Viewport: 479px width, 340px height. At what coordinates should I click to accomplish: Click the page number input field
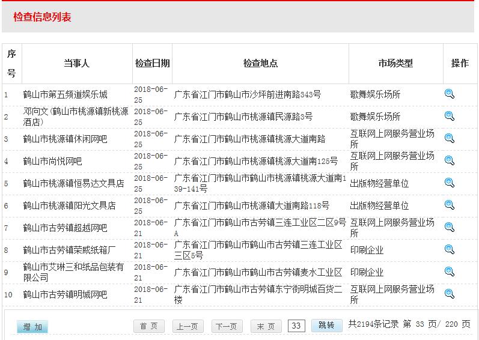(x=296, y=326)
